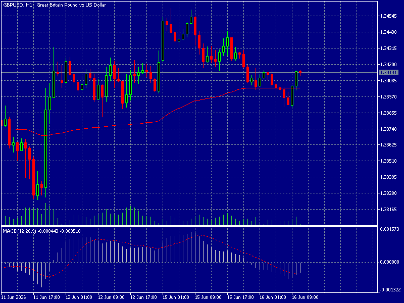The image size is (404, 303).
Task: Click the MACD zero level label 0.000000
Action: [389, 262]
